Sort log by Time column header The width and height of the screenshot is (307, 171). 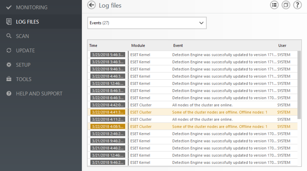tap(93, 46)
